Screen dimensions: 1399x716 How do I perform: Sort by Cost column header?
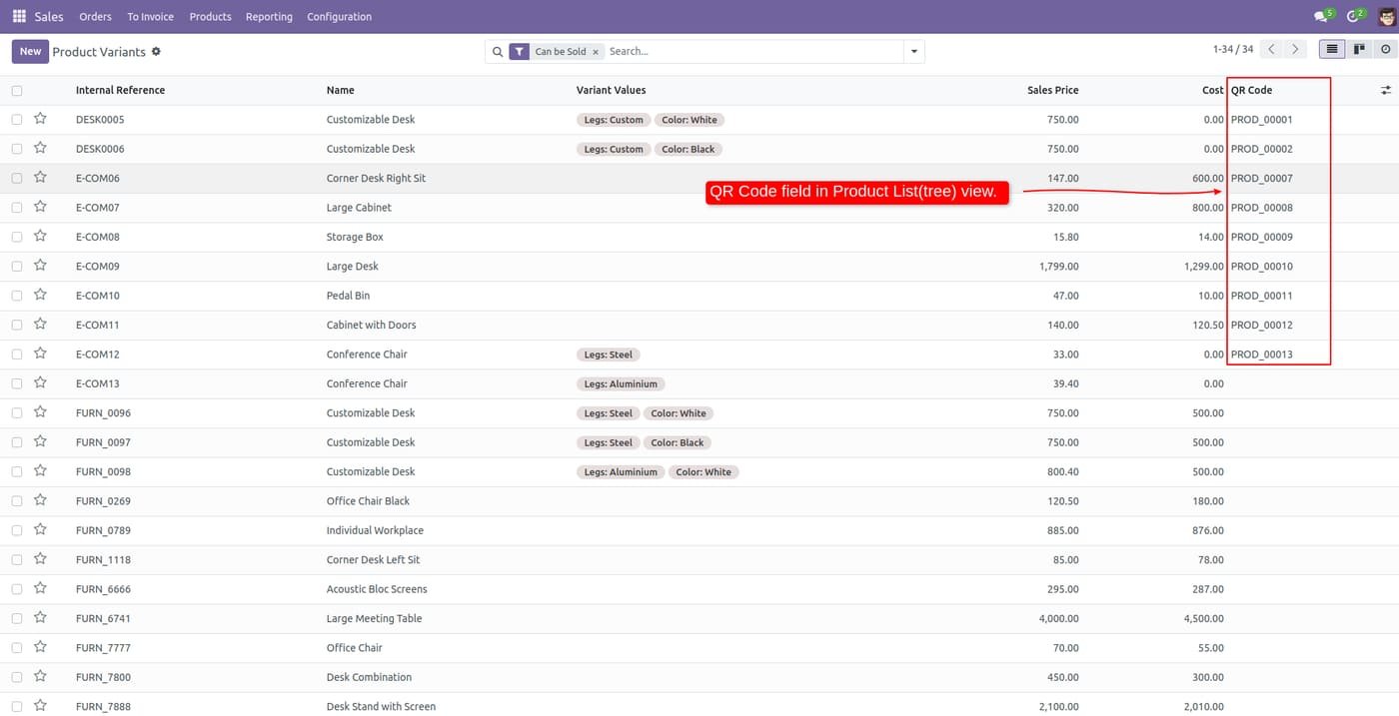pyautogui.click(x=1212, y=90)
